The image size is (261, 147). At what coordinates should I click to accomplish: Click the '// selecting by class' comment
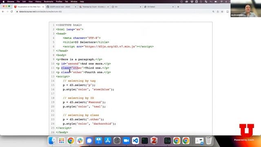tap(81, 115)
